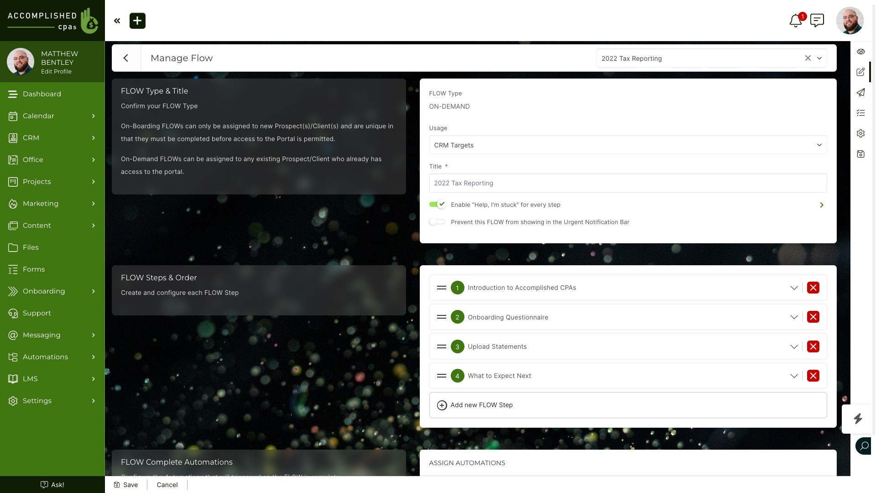Collapse sidebar with double-chevron icon

pyautogui.click(x=117, y=21)
